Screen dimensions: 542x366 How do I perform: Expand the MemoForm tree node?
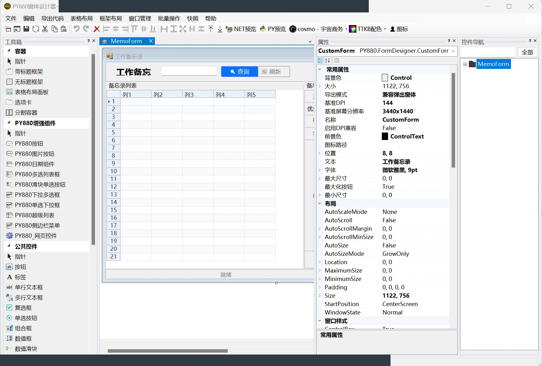pos(465,64)
